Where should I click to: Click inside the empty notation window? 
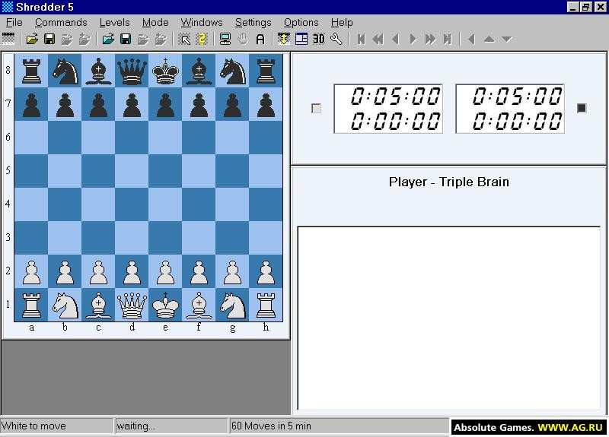(x=449, y=318)
